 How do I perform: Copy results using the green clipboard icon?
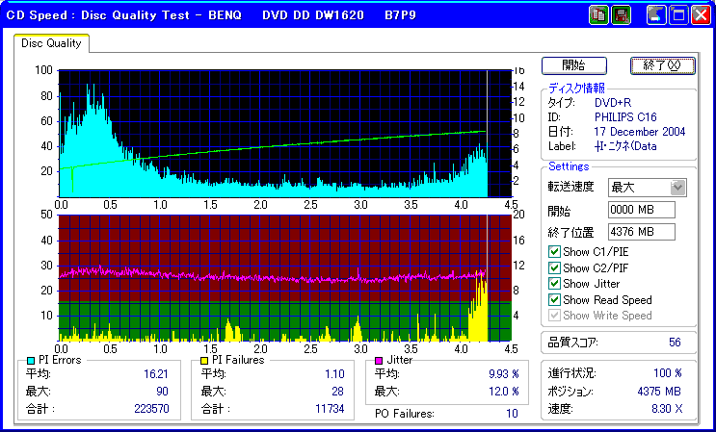pos(598,15)
